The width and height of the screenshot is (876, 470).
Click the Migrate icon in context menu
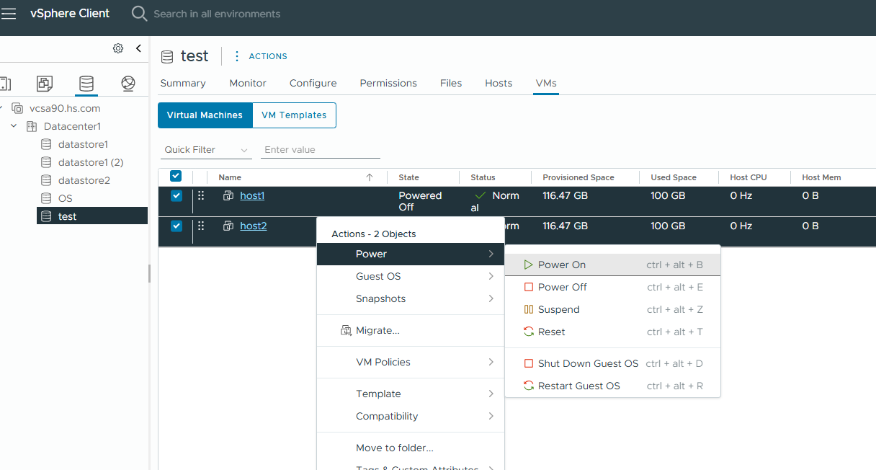346,330
